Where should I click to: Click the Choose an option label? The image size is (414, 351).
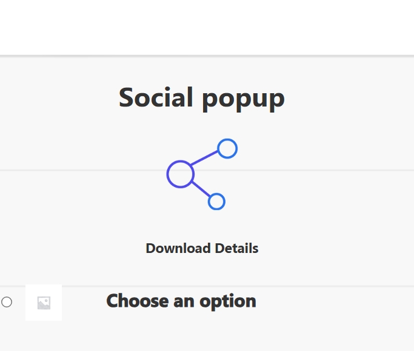(x=181, y=301)
